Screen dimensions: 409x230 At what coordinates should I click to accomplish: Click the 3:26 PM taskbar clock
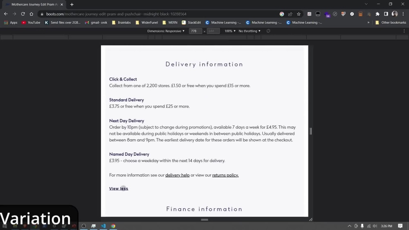[x=387, y=226]
